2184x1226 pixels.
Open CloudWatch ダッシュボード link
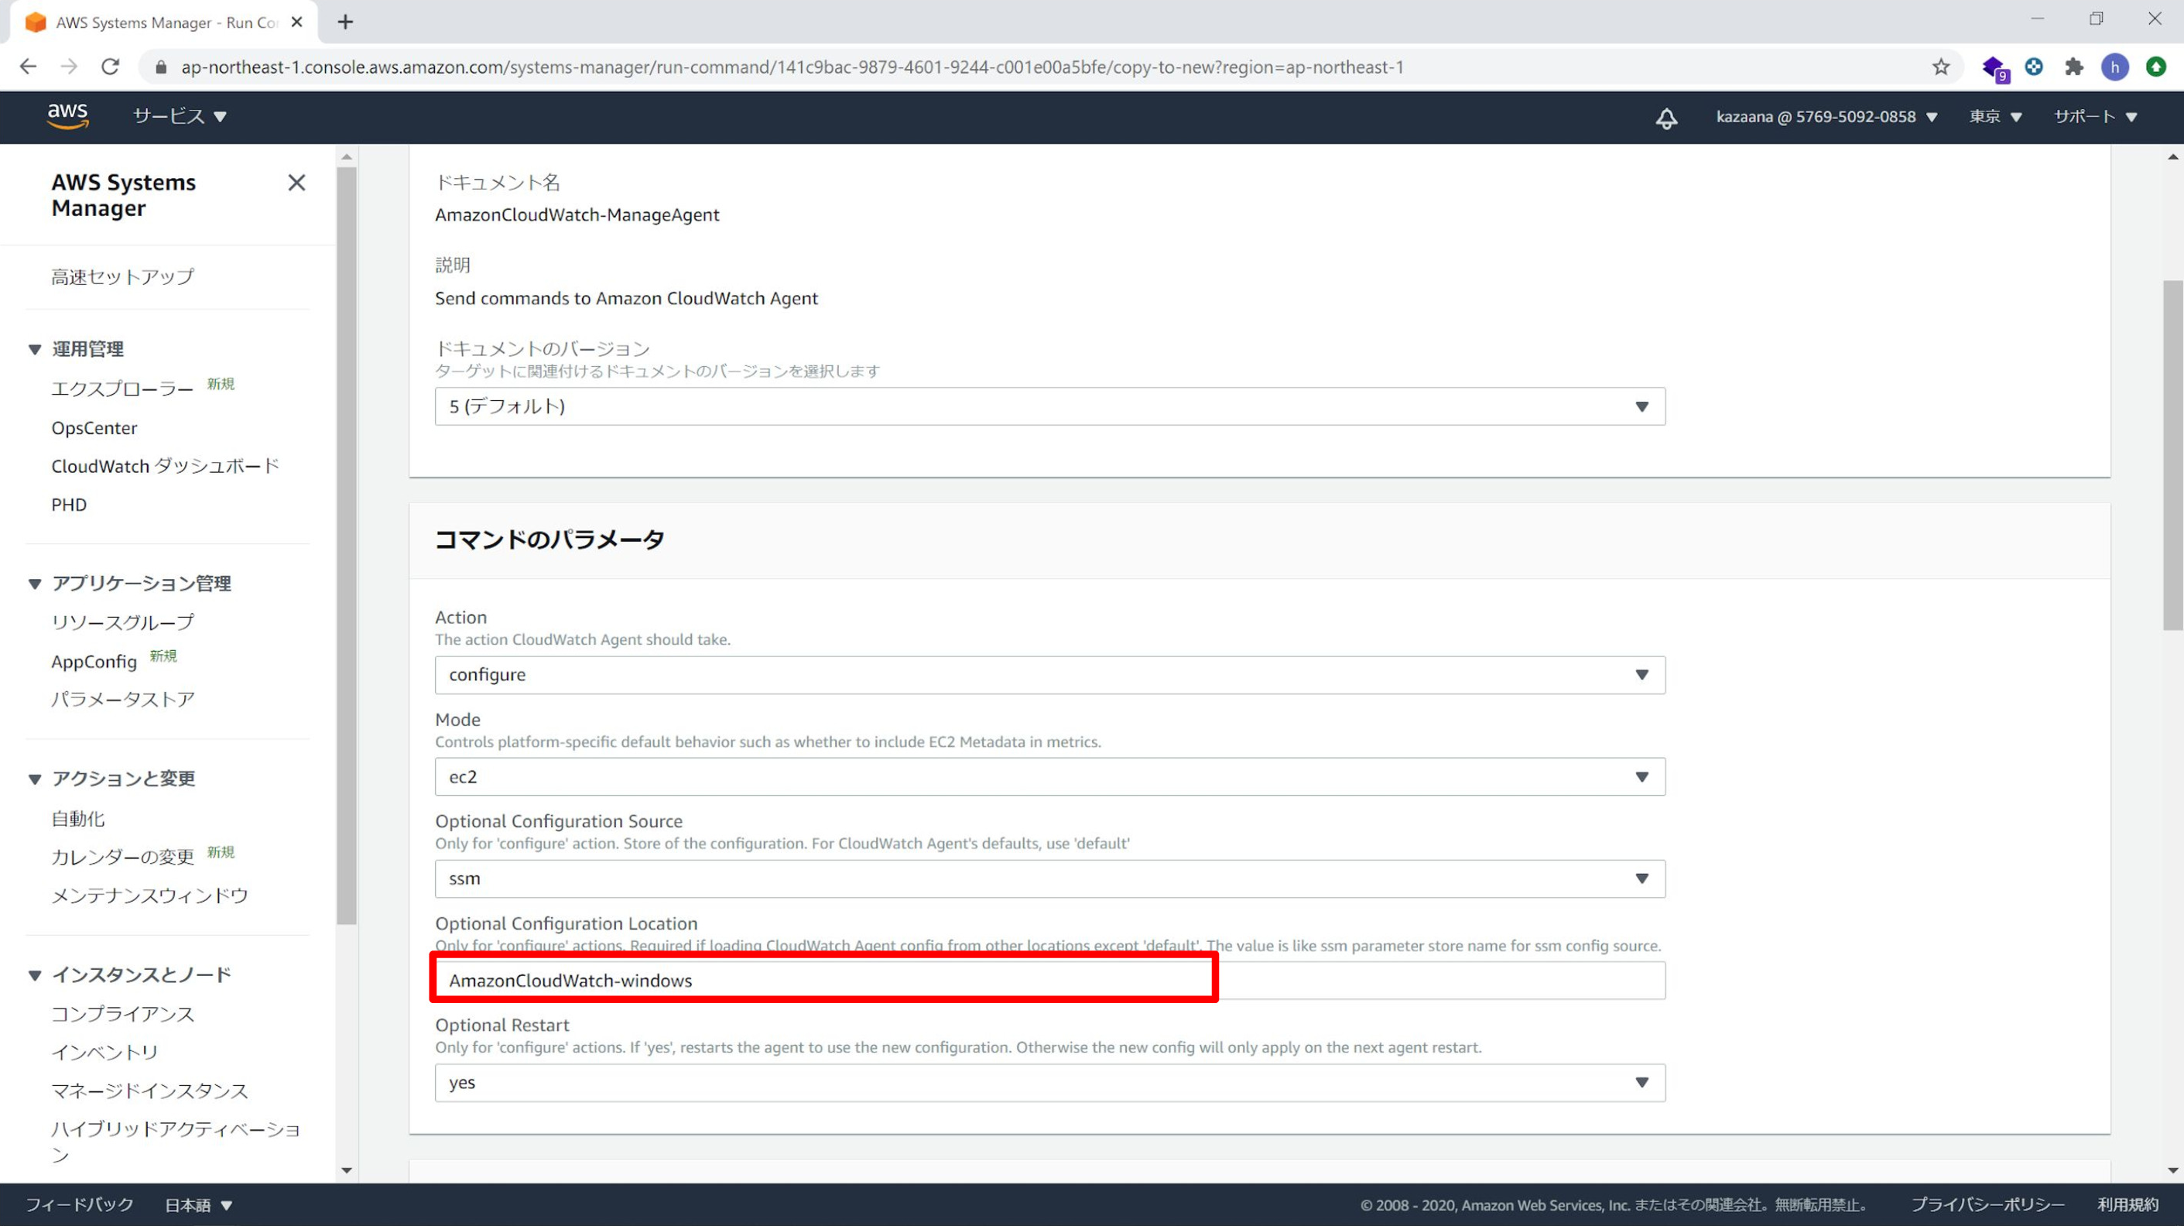coord(166,466)
